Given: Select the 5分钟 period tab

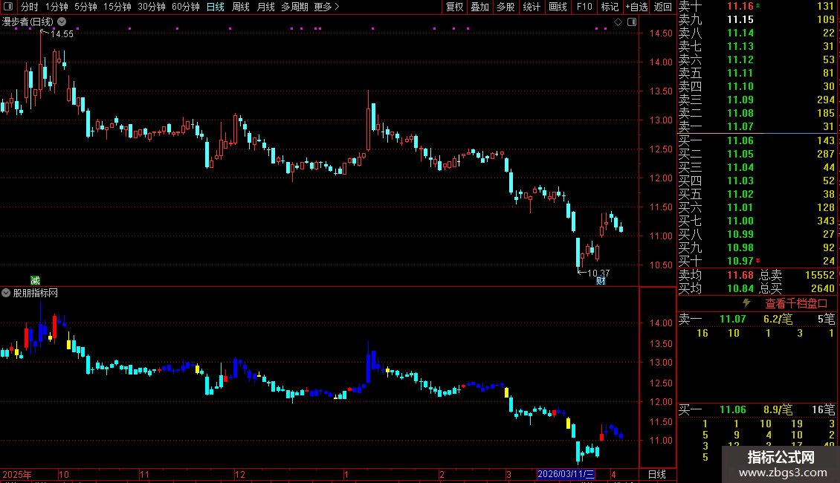Looking at the screenshot, I should point(85,7).
